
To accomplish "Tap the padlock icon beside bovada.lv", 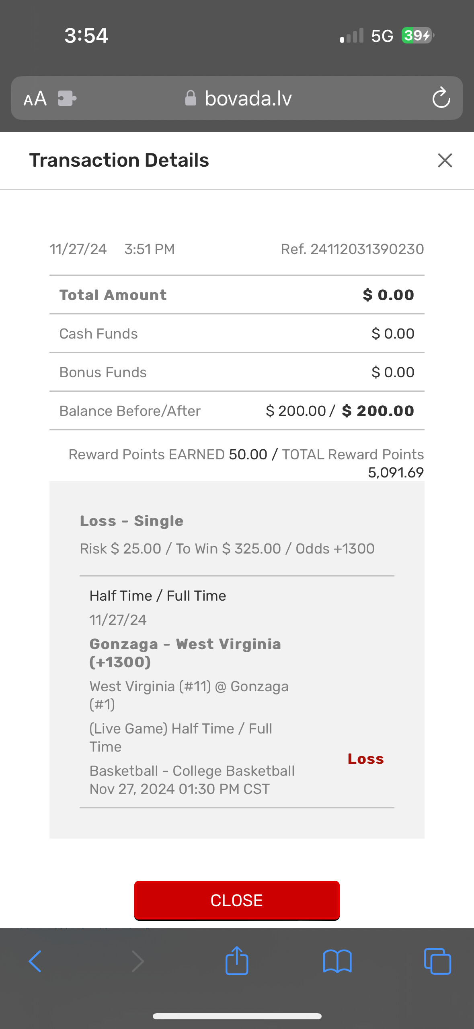I will 191,98.
